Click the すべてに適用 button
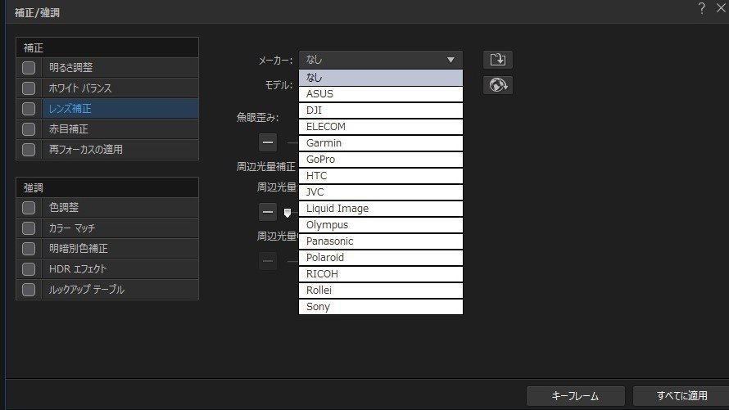 681,396
